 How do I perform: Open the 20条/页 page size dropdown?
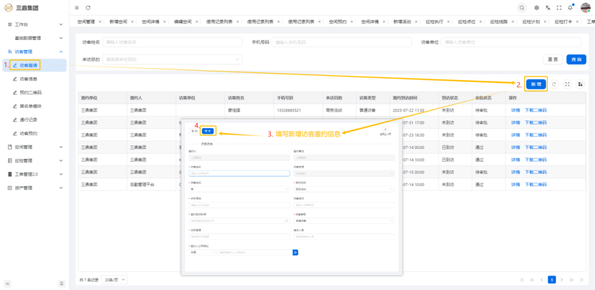pos(116,280)
